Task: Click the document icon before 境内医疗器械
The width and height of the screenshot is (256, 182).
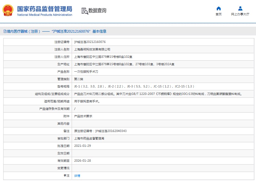Action: point(5,31)
